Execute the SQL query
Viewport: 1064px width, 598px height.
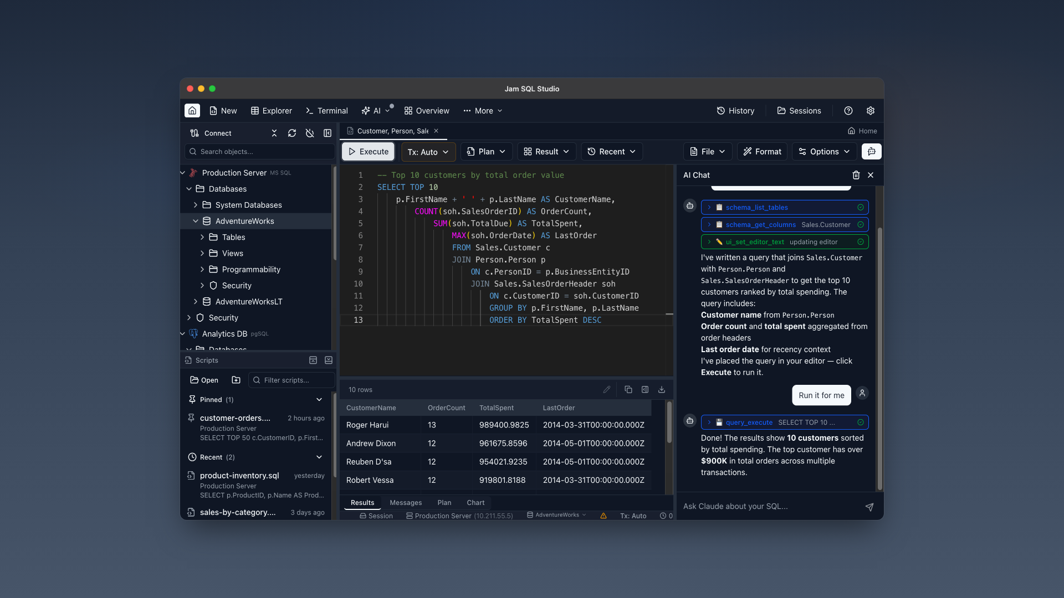point(367,151)
